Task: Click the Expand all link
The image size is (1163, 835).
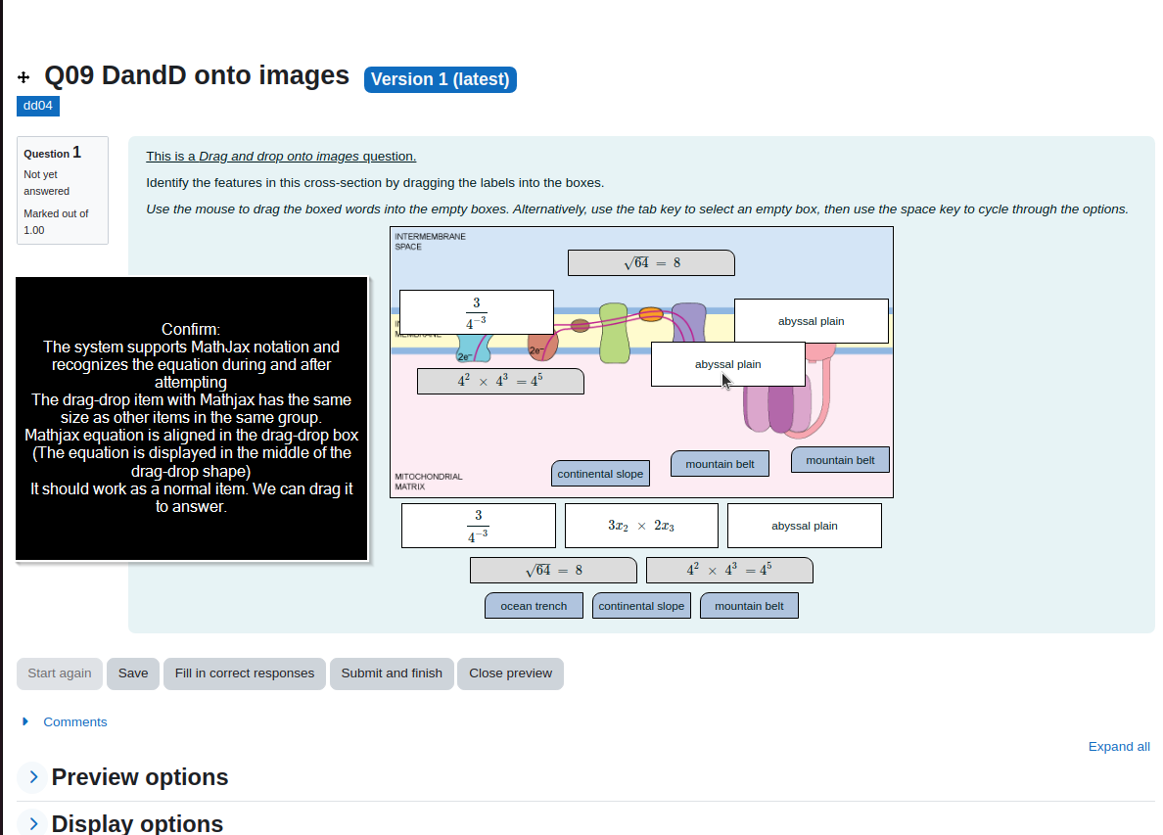Action: point(1119,747)
